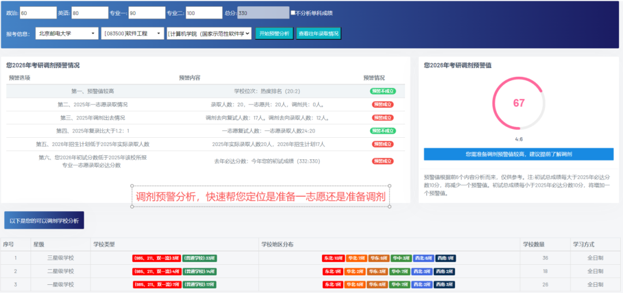
Task: Click the 东北:10所 region tag
Action: 333,258
